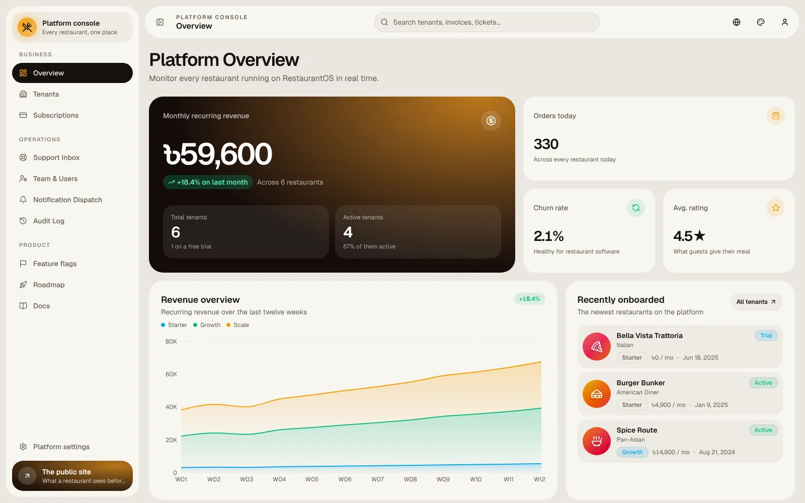
Task: Open the user account icon
Action: click(x=785, y=22)
